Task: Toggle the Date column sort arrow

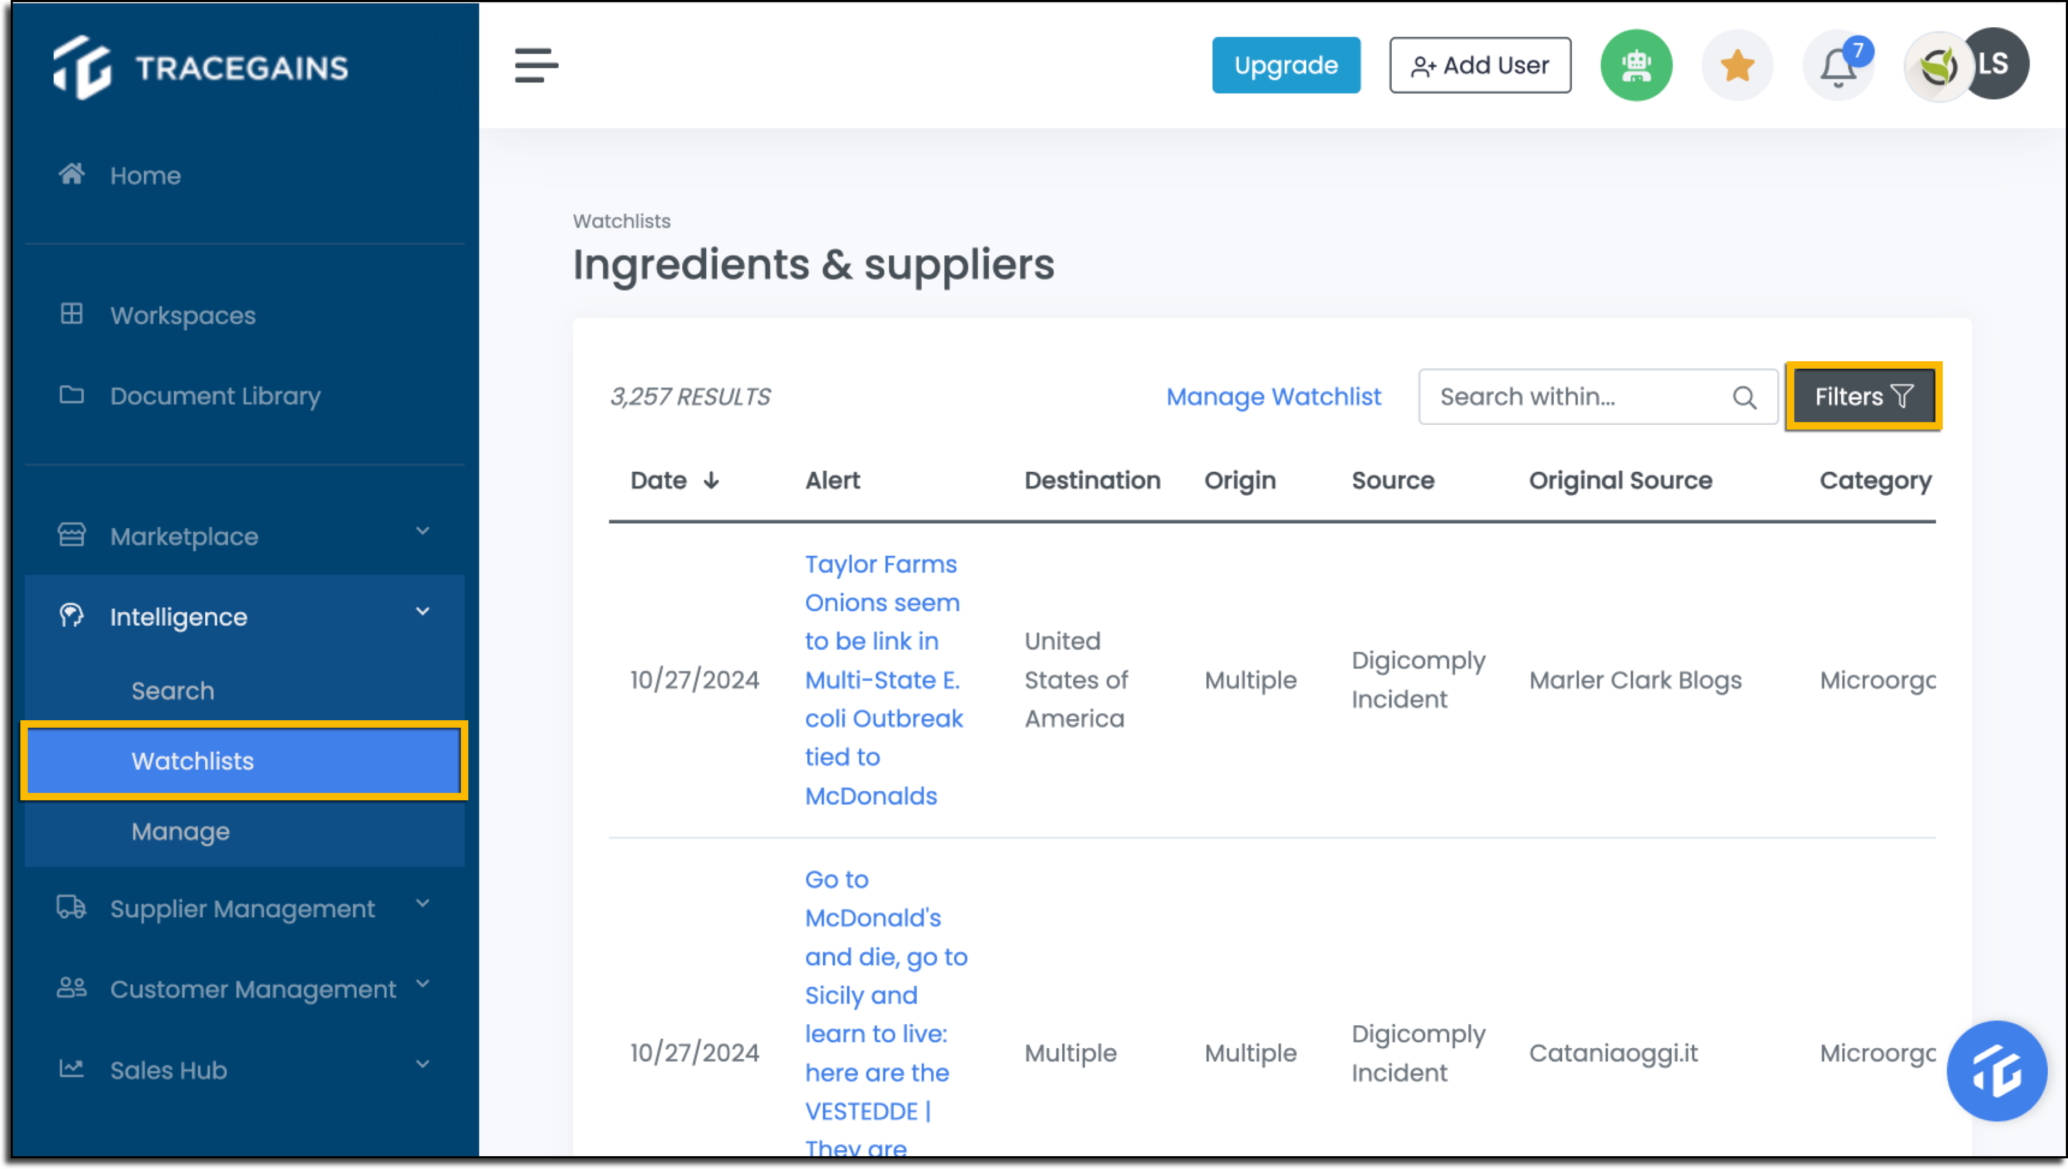Action: click(x=711, y=481)
